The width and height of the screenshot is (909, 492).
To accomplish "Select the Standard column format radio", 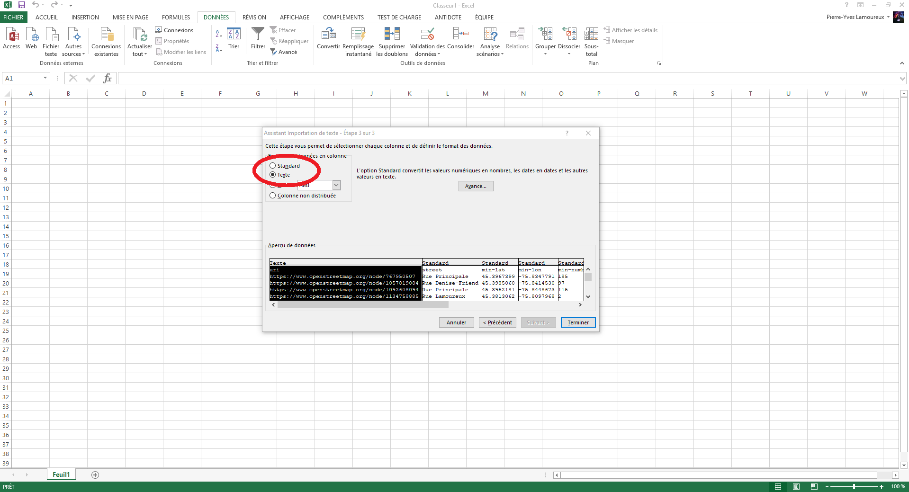I will (273, 166).
